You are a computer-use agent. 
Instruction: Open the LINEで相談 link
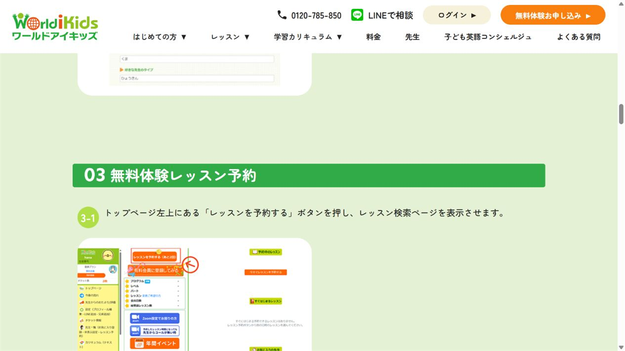pyautogui.click(x=391, y=16)
